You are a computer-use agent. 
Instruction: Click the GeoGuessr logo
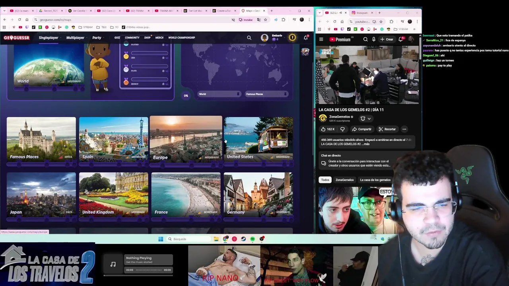pos(17,38)
